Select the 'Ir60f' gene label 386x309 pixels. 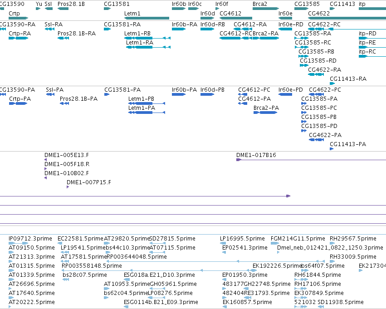(x=222, y=4)
